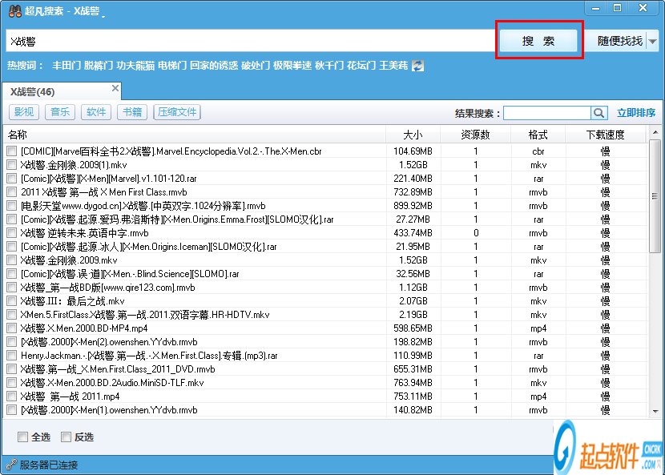Click hot keyword 功夫熊猫
Viewport: 665px width, 475px height.
(x=135, y=66)
